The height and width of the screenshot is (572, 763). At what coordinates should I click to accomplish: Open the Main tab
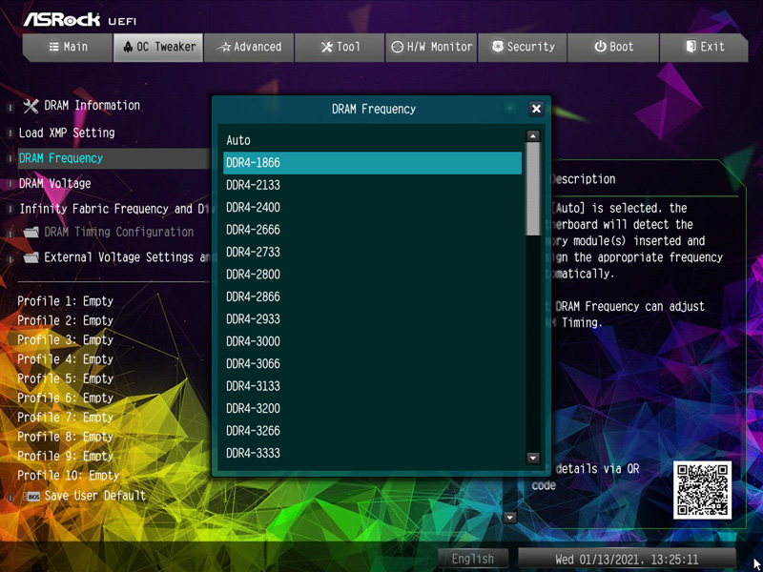pyautogui.click(x=68, y=47)
